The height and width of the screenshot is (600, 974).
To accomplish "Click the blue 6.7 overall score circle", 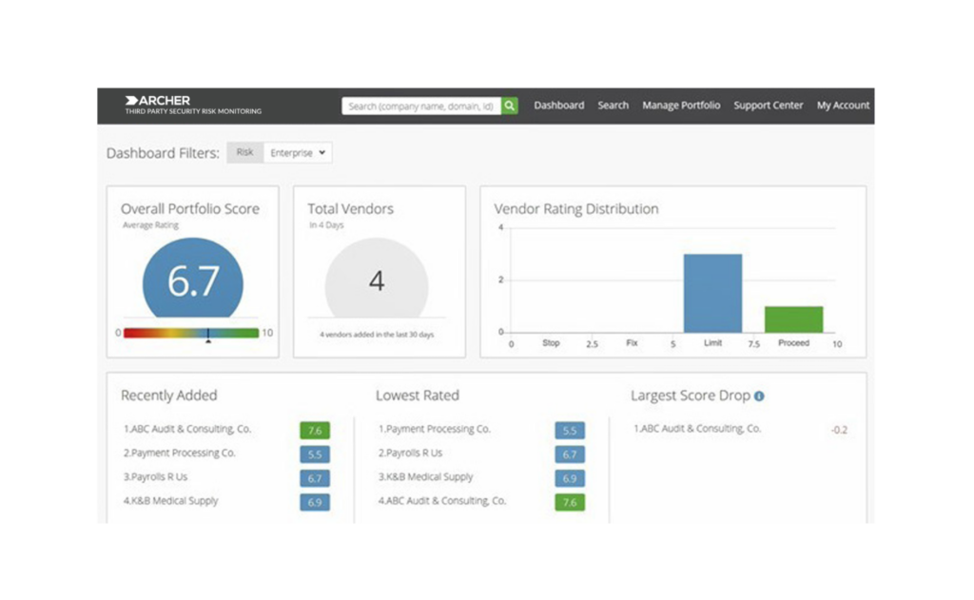I will coord(193,282).
